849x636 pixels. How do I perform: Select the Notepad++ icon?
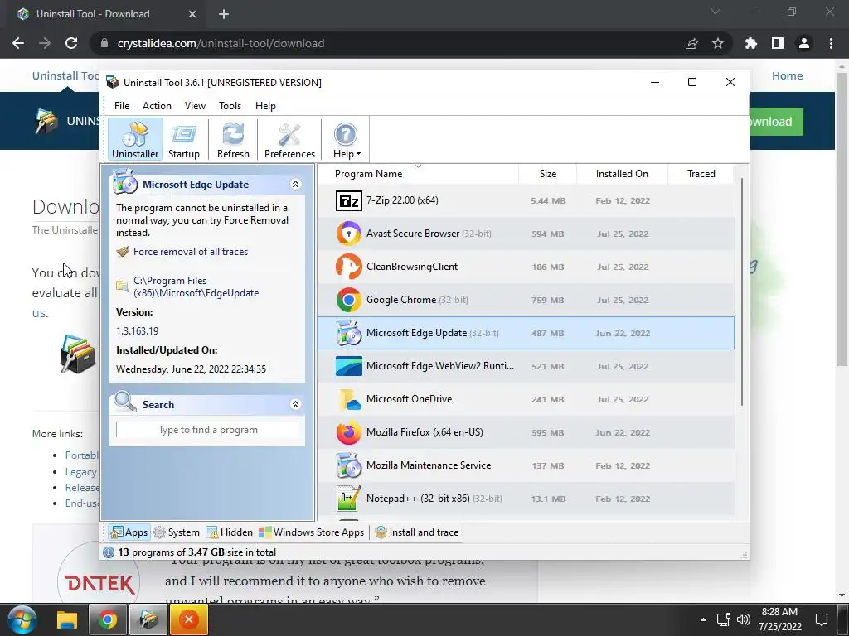pos(348,498)
